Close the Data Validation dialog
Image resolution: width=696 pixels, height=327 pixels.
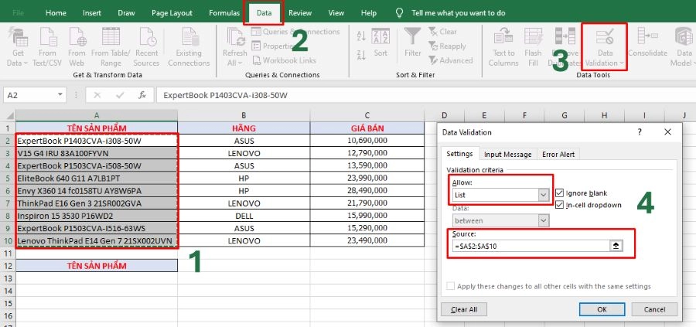pos(667,131)
